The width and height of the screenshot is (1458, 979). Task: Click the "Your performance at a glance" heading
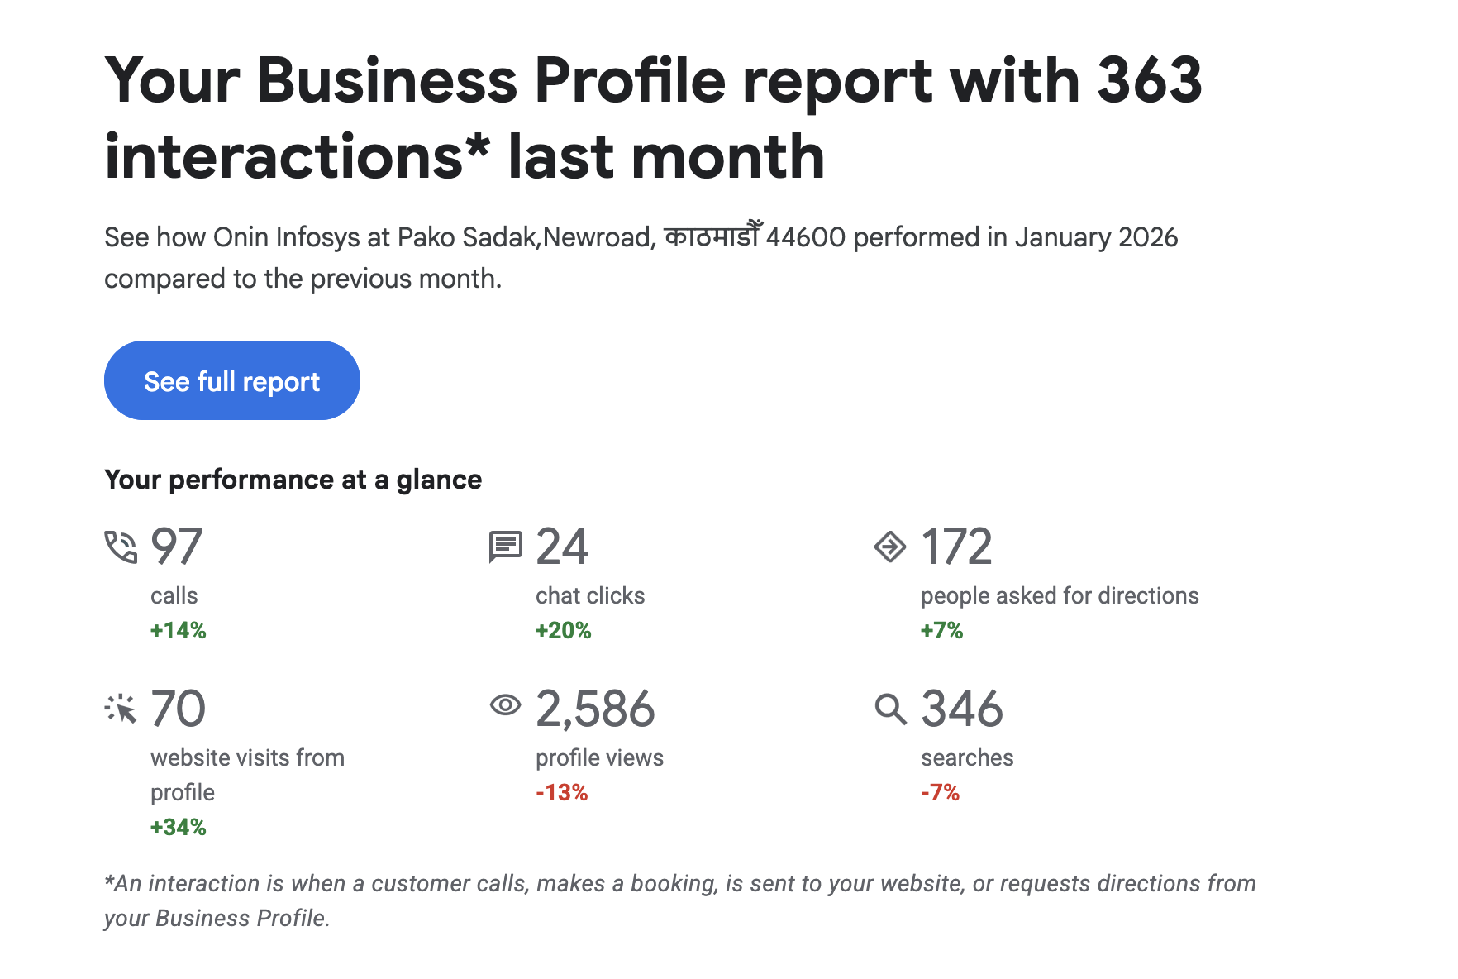coord(293,480)
